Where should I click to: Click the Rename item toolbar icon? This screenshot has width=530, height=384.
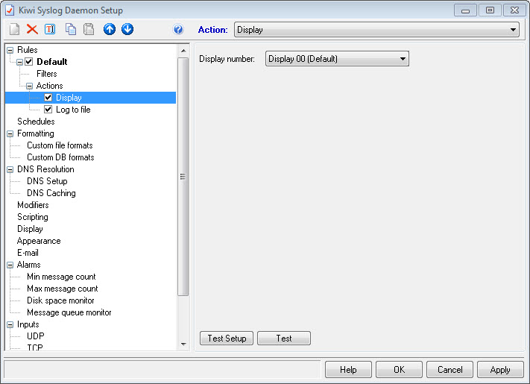[50, 30]
